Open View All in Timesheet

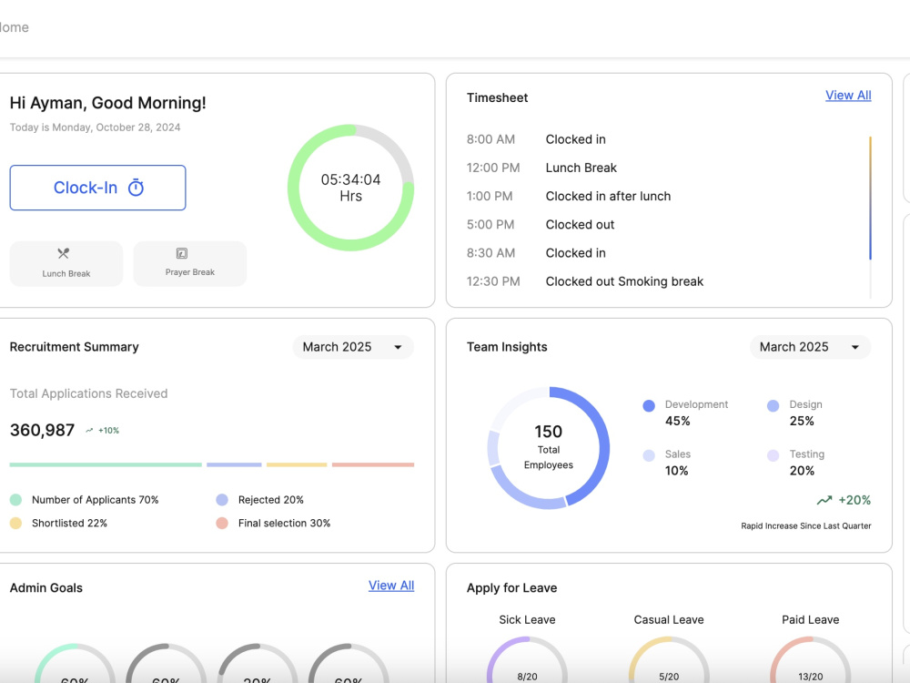pyautogui.click(x=848, y=96)
